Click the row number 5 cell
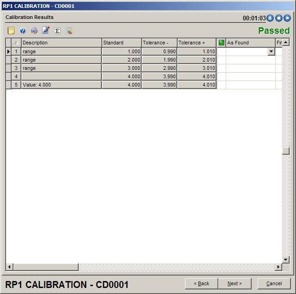 tap(16, 85)
